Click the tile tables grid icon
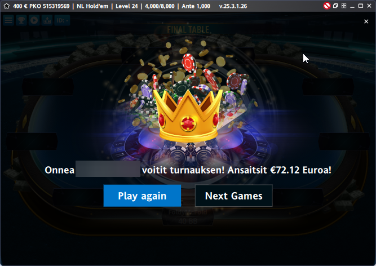Screen dimensions: 376x266 [344, 6]
